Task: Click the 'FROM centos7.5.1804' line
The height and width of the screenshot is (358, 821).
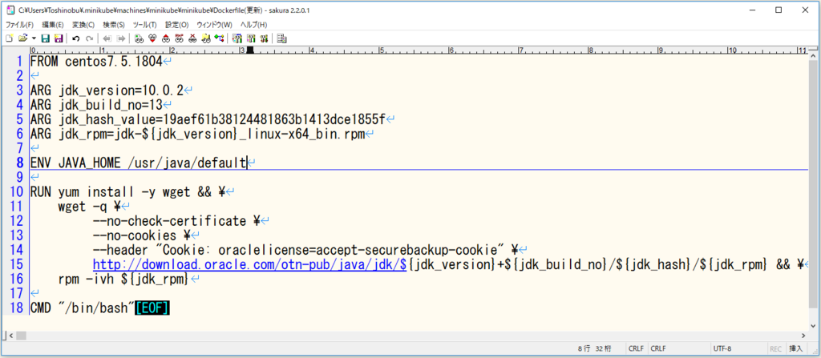Action: tap(96, 62)
